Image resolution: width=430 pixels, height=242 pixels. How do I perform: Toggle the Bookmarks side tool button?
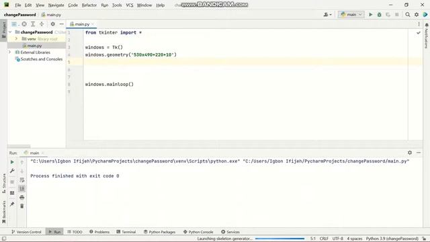click(3, 212)
